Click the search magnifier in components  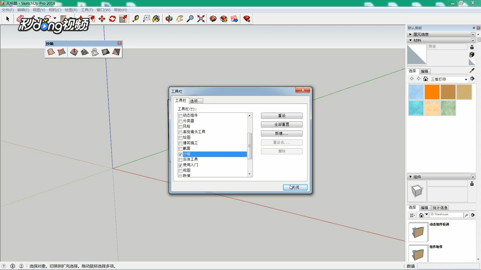pyautogui.click(x=466, y=215)
